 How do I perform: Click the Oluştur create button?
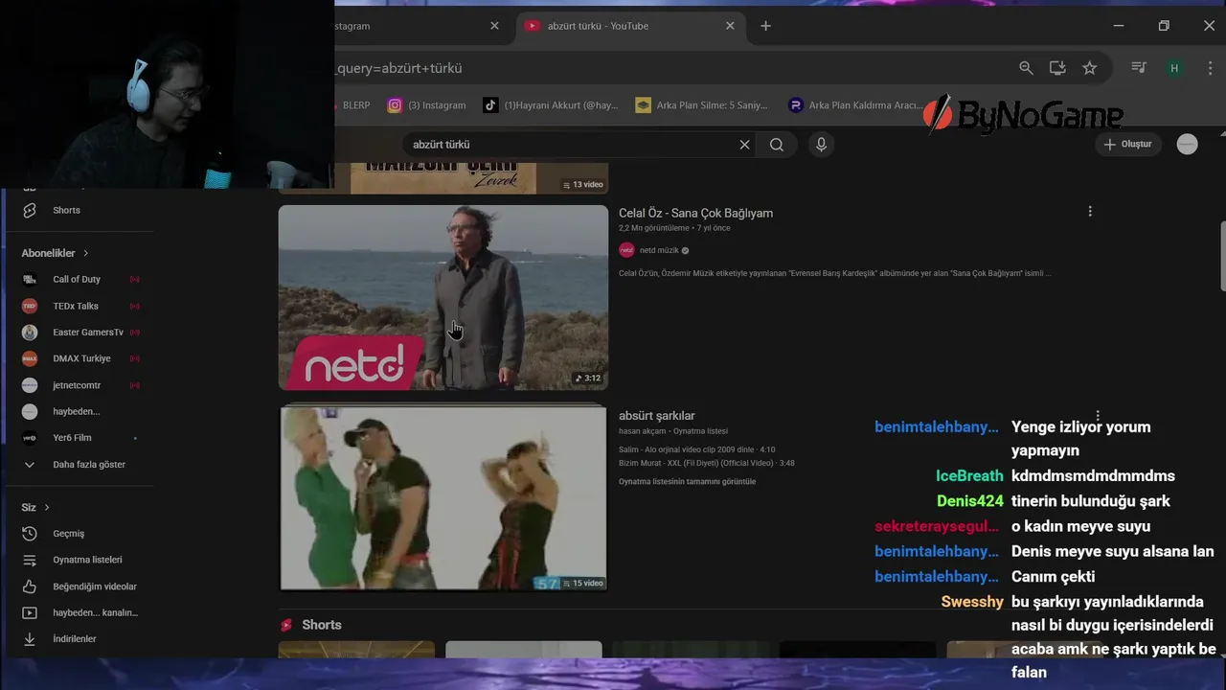1127,145
